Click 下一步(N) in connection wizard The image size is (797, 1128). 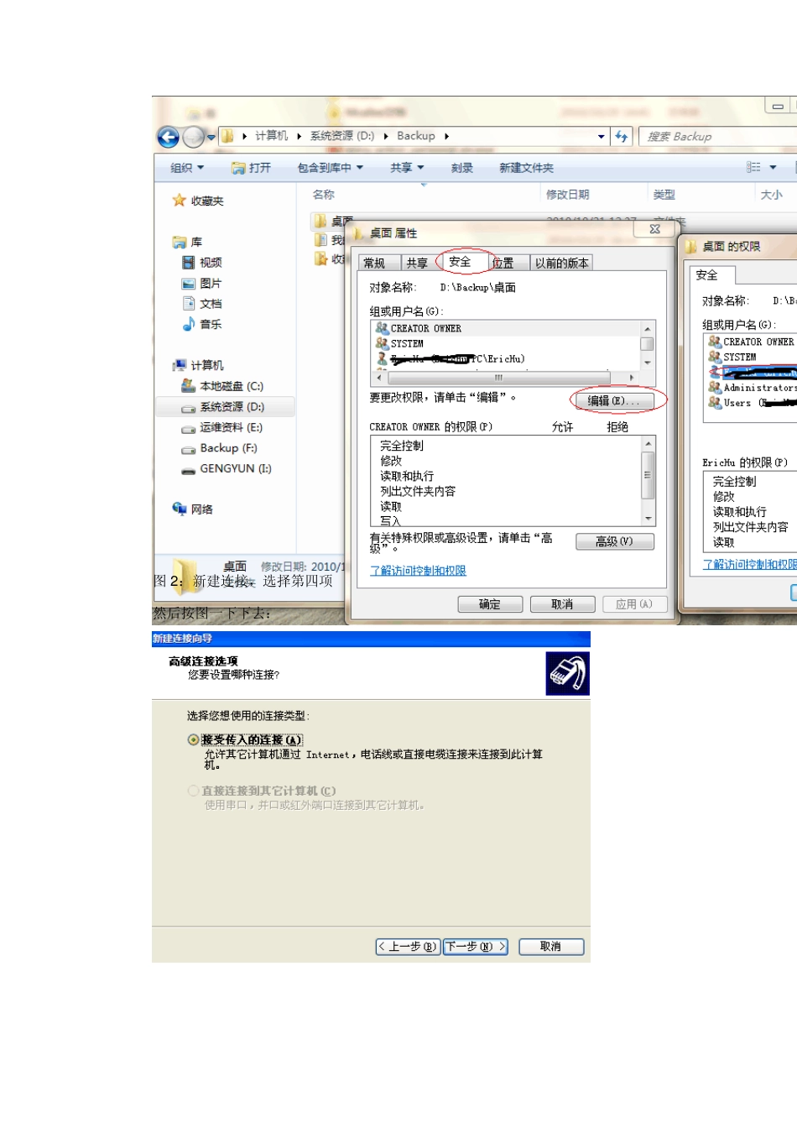click(x=476, y=947)
